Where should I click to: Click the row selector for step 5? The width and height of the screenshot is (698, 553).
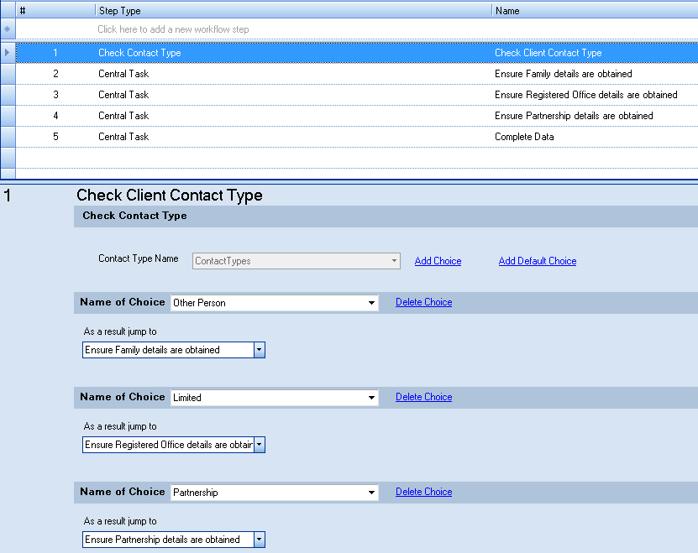8,137
